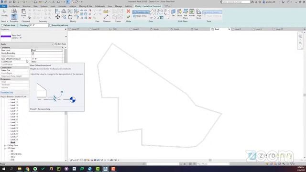Select the Rotate tool
This screenshot has width=306, height=172.
(70, 17)
